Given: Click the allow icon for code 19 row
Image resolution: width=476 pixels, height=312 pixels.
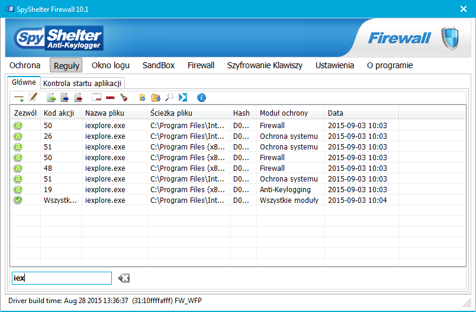Looking at the screenshot, I should [18, 189].
